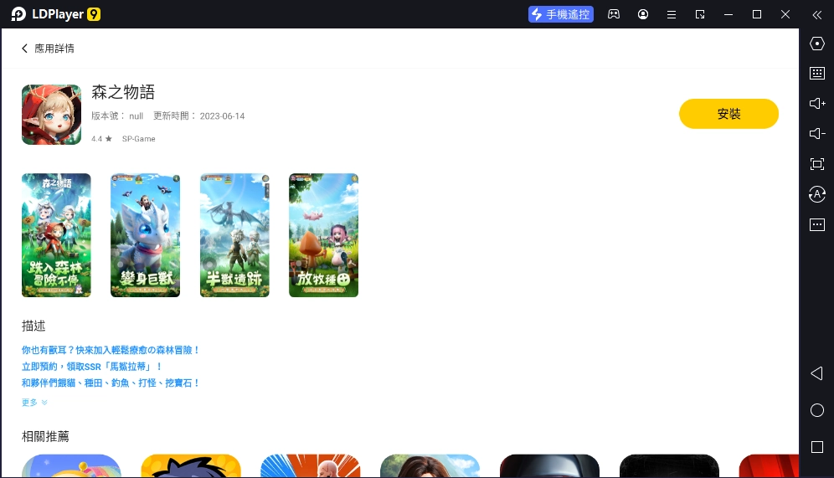The height and width of the screenshot is (478, 834).
Task: Open the operation recorder sync icon
Action: coord(817,194)
